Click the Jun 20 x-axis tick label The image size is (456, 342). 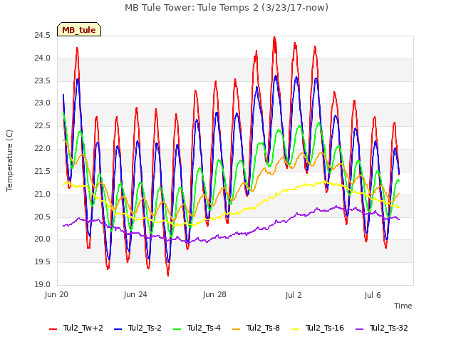[56, 294]
